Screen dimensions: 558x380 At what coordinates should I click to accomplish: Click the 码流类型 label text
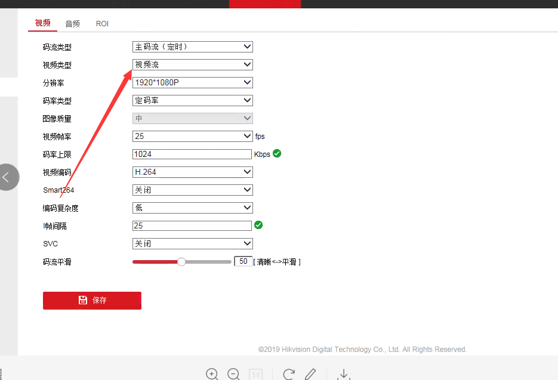tap(57, 47)
